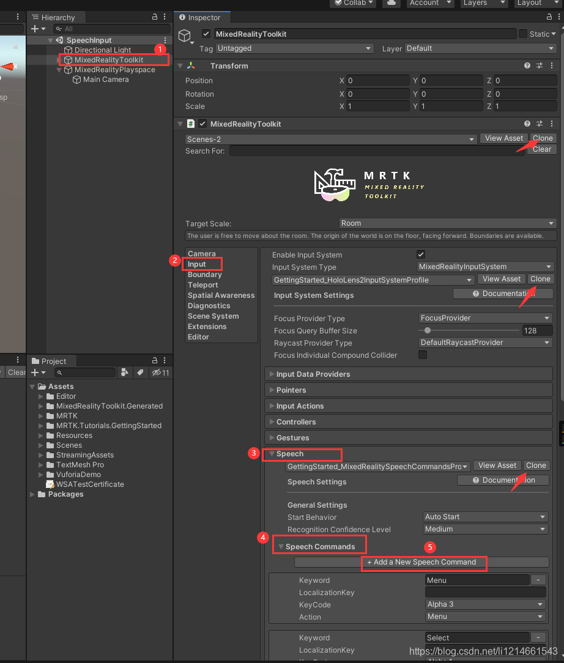Expand the Gestures section
This screenshot has width=564, height=663.
[409, 438]
